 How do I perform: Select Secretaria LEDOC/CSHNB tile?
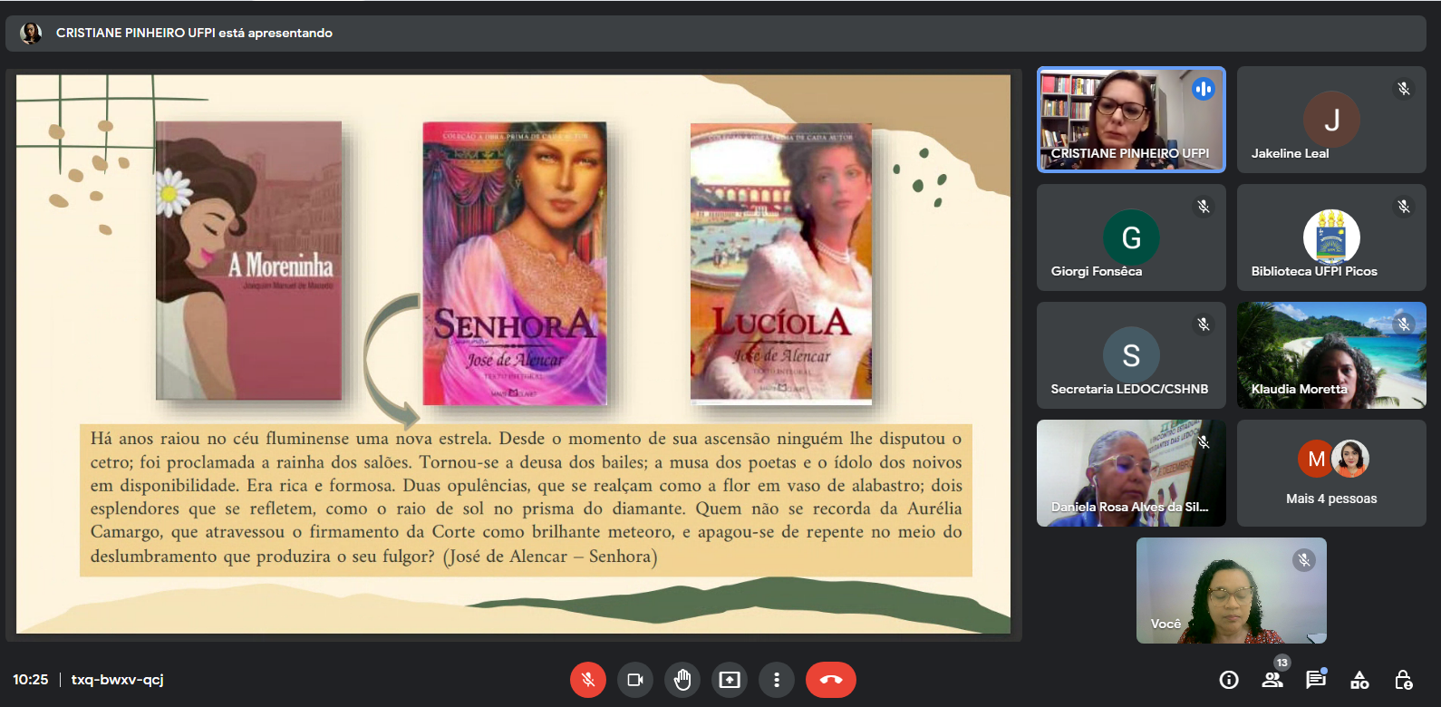tap(1131, 355)
